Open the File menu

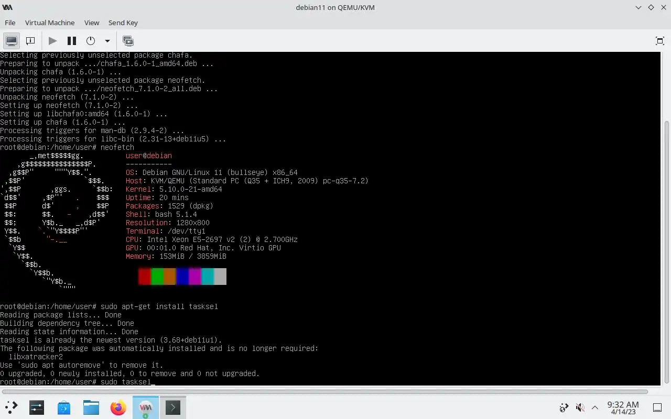click(x=10, y=23)
